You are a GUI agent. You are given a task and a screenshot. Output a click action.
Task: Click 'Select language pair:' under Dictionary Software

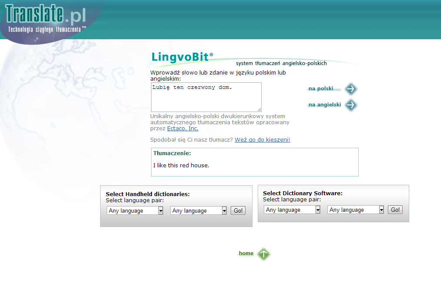[292, 200]
